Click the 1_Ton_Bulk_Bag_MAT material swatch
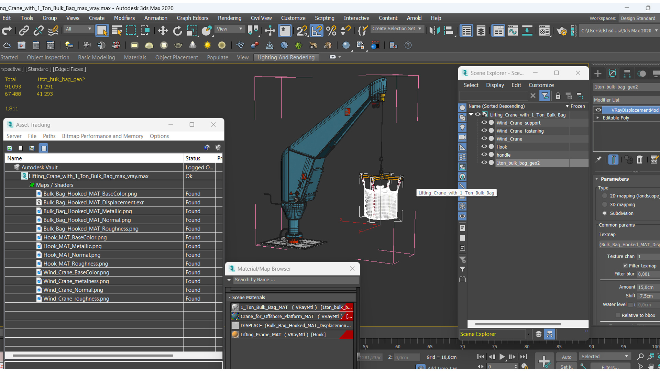 [x=235, y=307]
